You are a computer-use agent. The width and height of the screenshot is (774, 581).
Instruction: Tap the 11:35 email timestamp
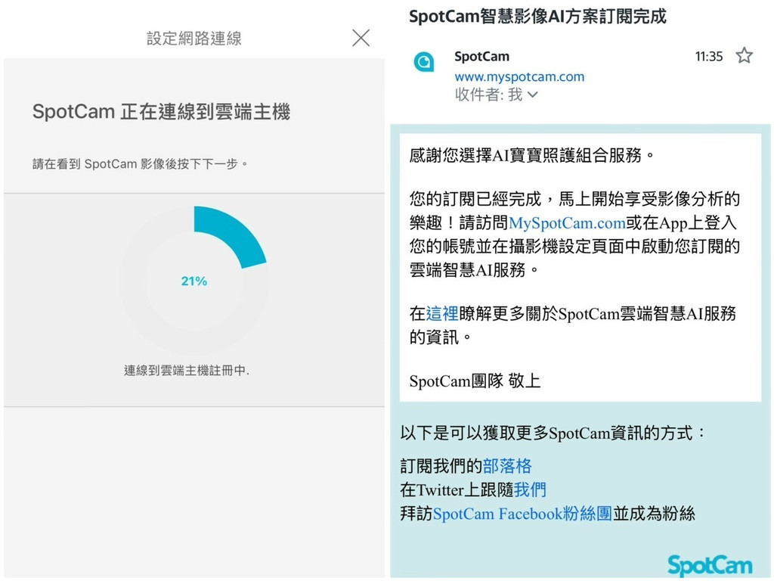coord(708,56)
